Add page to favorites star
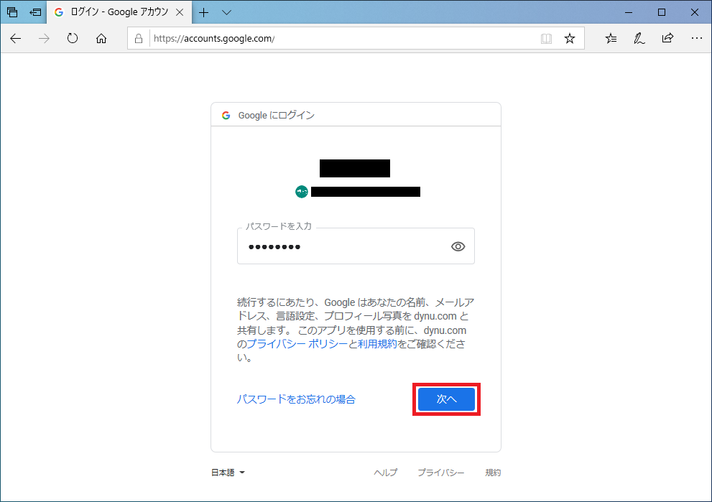The height and width of the screenshot is (502, 712). [x=570, y=39]
